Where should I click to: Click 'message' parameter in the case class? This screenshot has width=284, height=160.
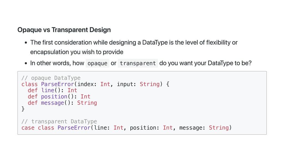pos(191,128)
